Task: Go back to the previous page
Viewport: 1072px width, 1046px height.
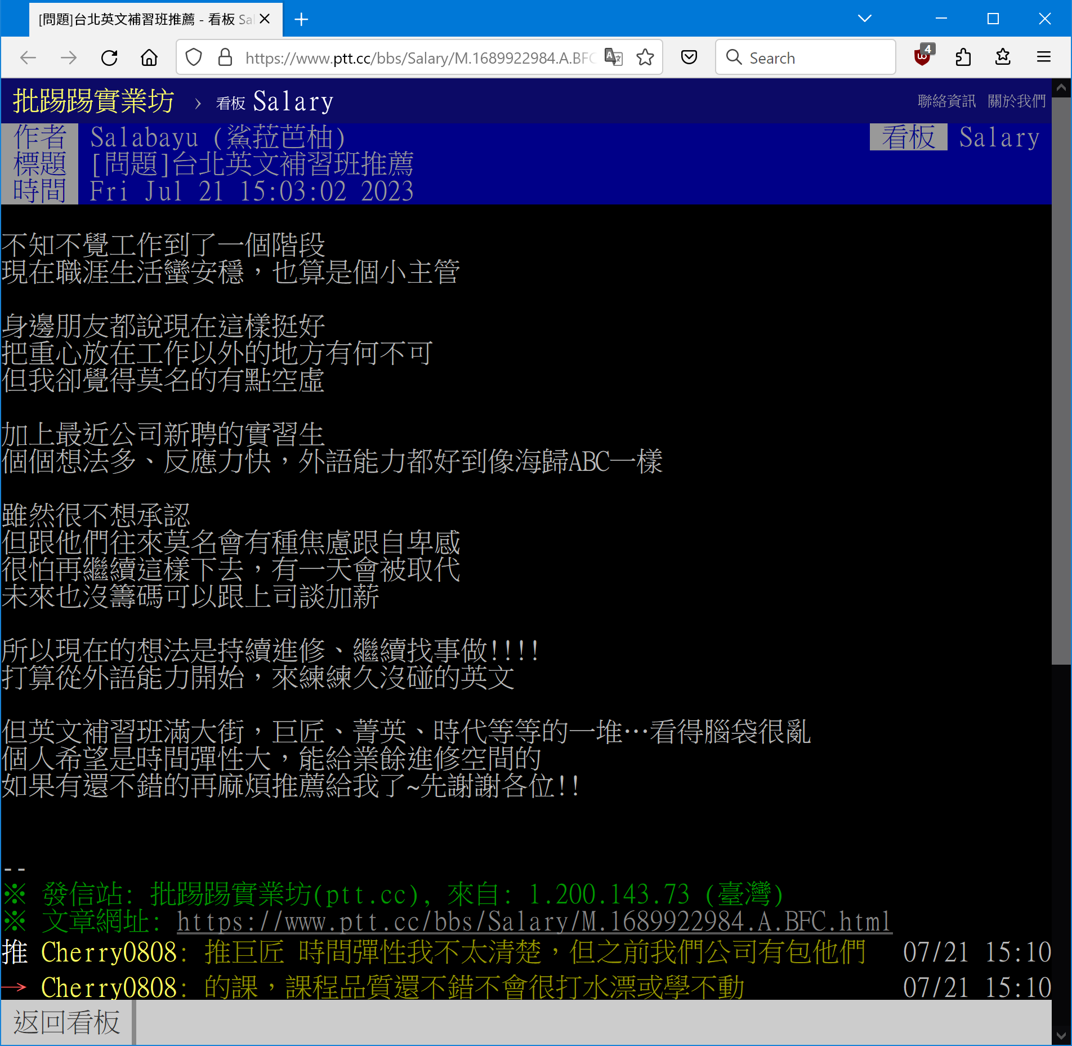Action: 28,57
